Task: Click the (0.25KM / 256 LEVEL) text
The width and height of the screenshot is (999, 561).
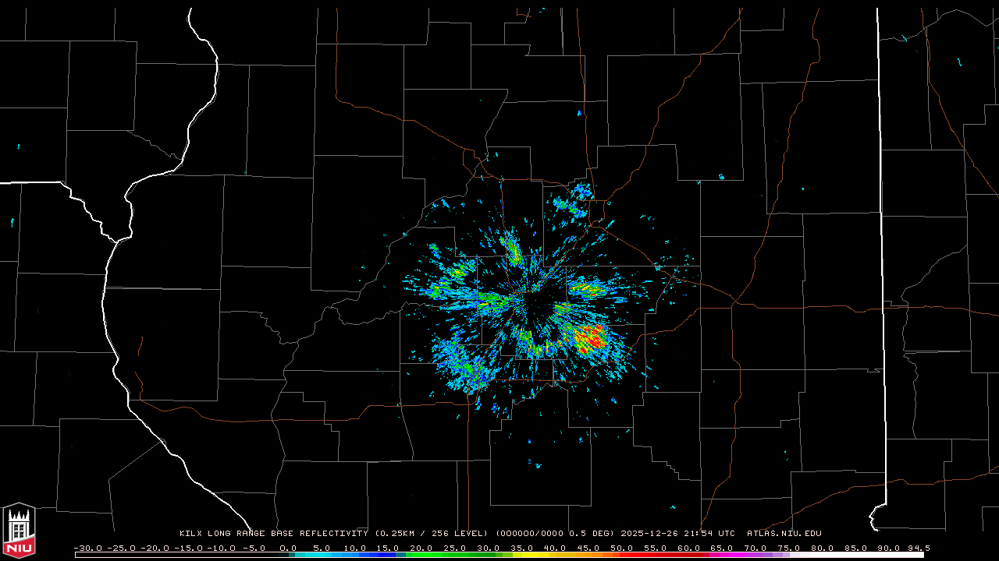Action: [432, 534]
